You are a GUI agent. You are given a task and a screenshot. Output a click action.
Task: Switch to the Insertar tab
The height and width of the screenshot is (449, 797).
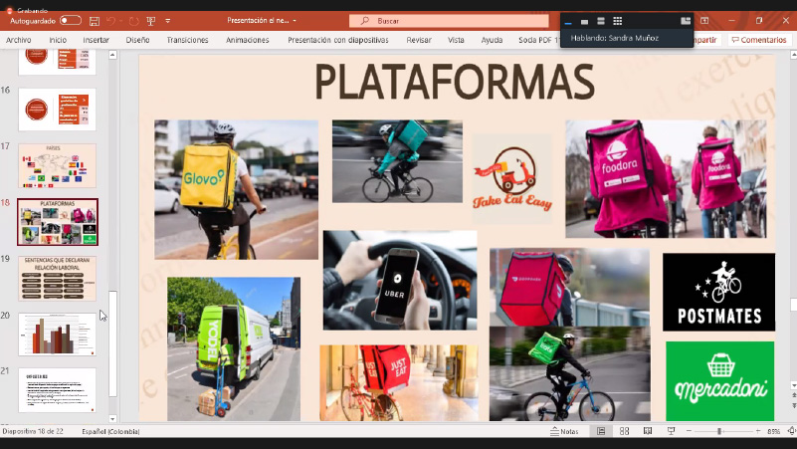point(97,40)
